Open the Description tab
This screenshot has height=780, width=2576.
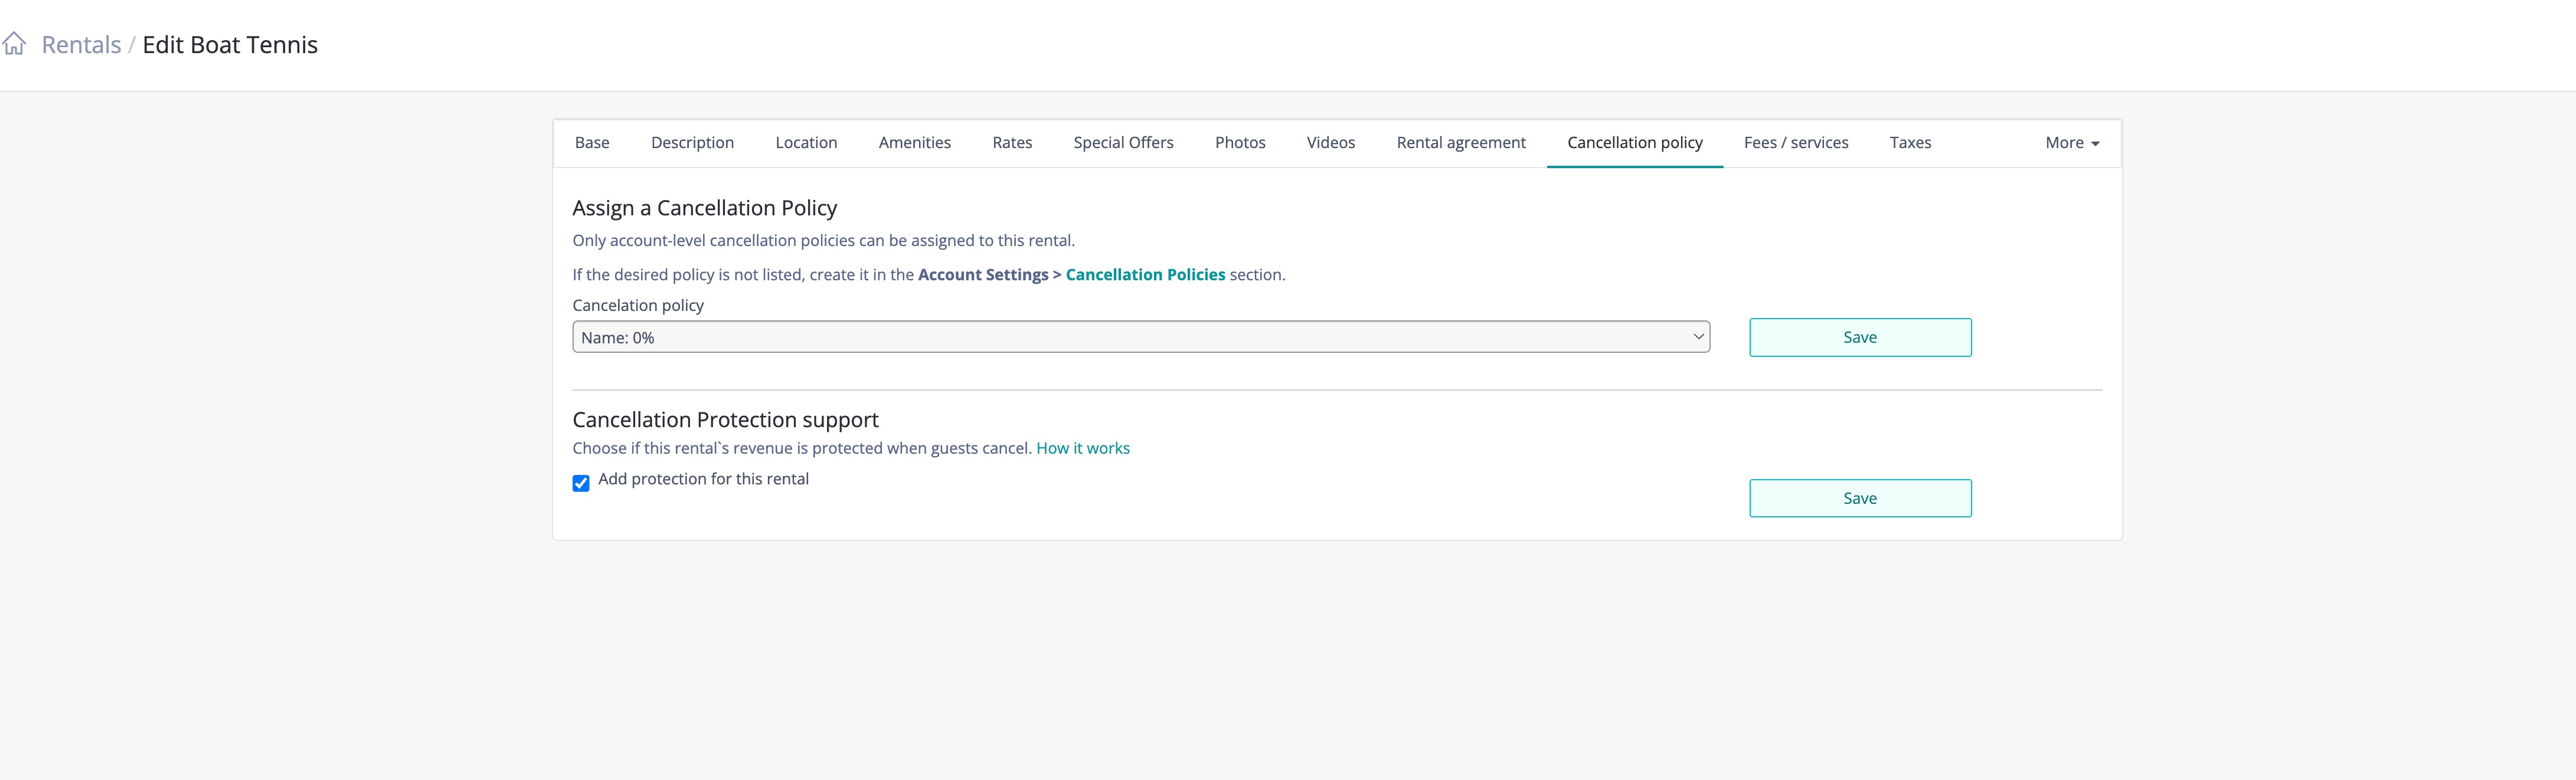[692, 143]
